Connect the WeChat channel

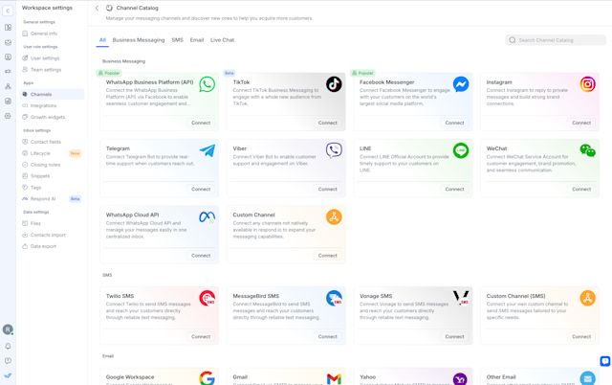click(x=581, y=190)
